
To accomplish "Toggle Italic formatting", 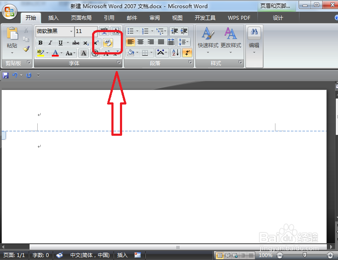I will tap(50, 43).
